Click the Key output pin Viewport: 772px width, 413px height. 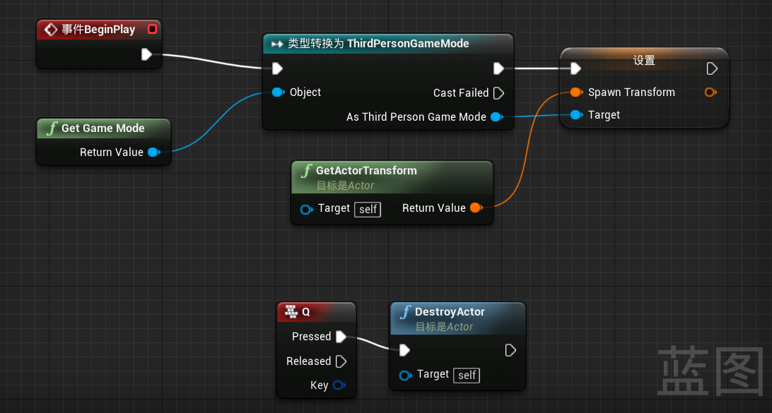[x=339, y=385]
